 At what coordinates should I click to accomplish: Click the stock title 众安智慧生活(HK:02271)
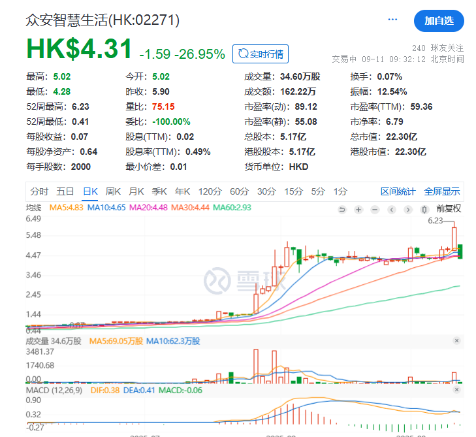tap(103, 20)
